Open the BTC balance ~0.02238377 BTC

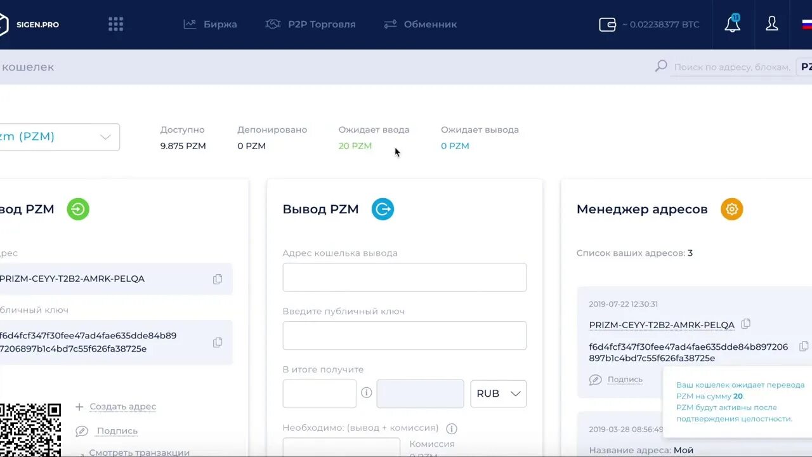660,24
